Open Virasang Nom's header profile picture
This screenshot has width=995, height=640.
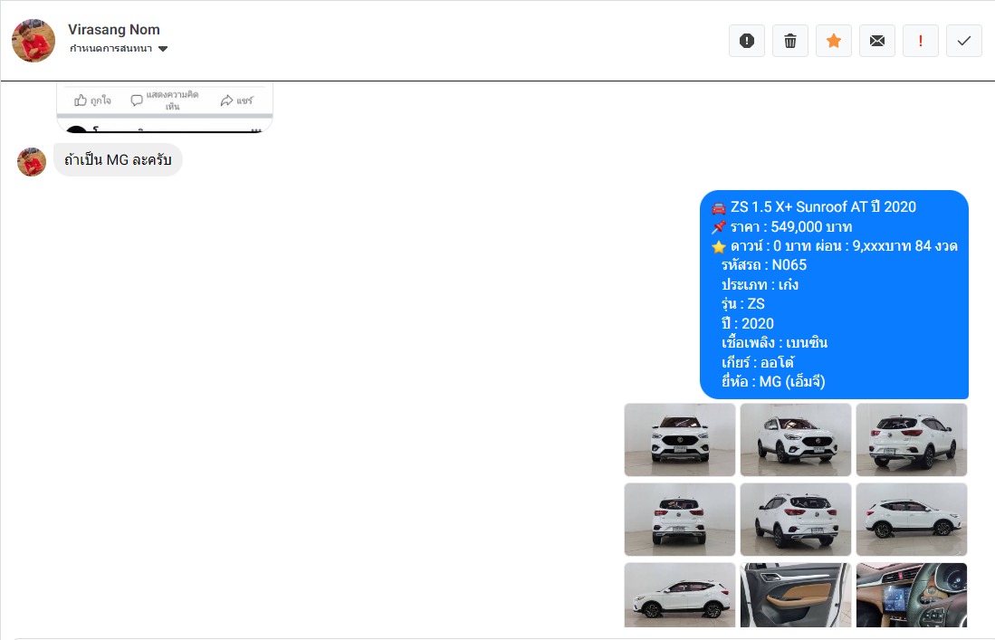(33, 41)
